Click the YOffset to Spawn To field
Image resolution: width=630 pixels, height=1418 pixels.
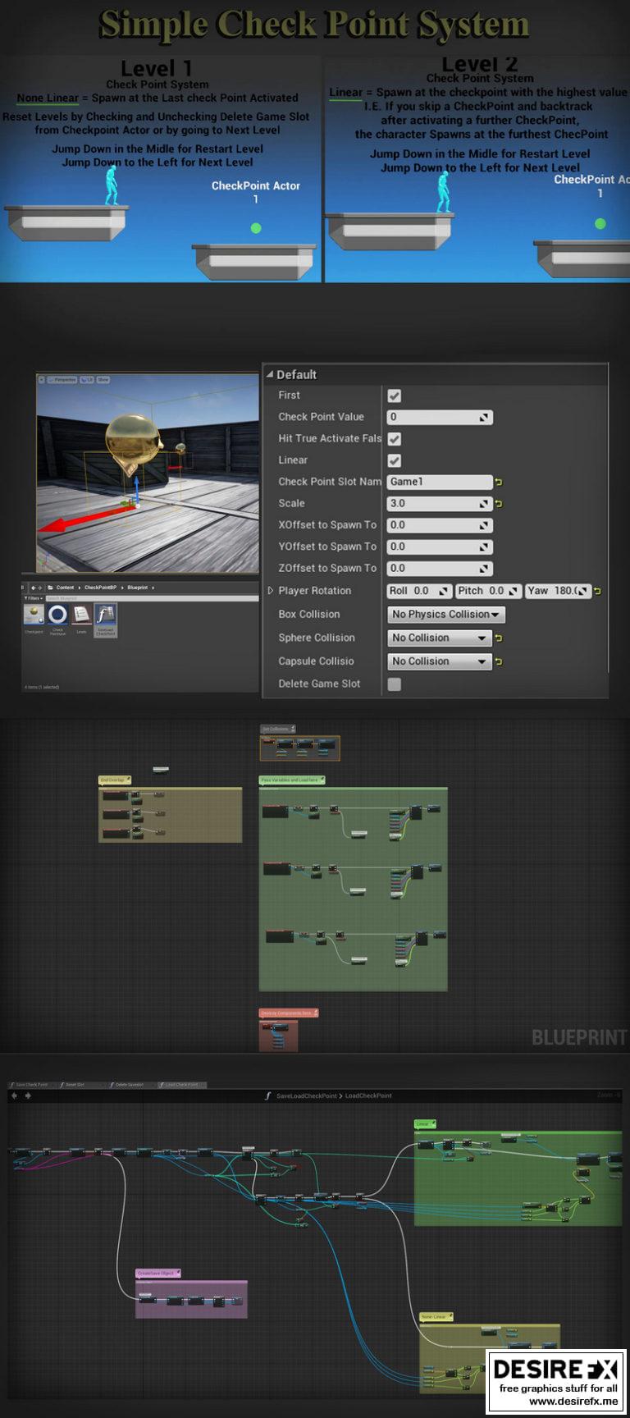[x=440, y=547]
